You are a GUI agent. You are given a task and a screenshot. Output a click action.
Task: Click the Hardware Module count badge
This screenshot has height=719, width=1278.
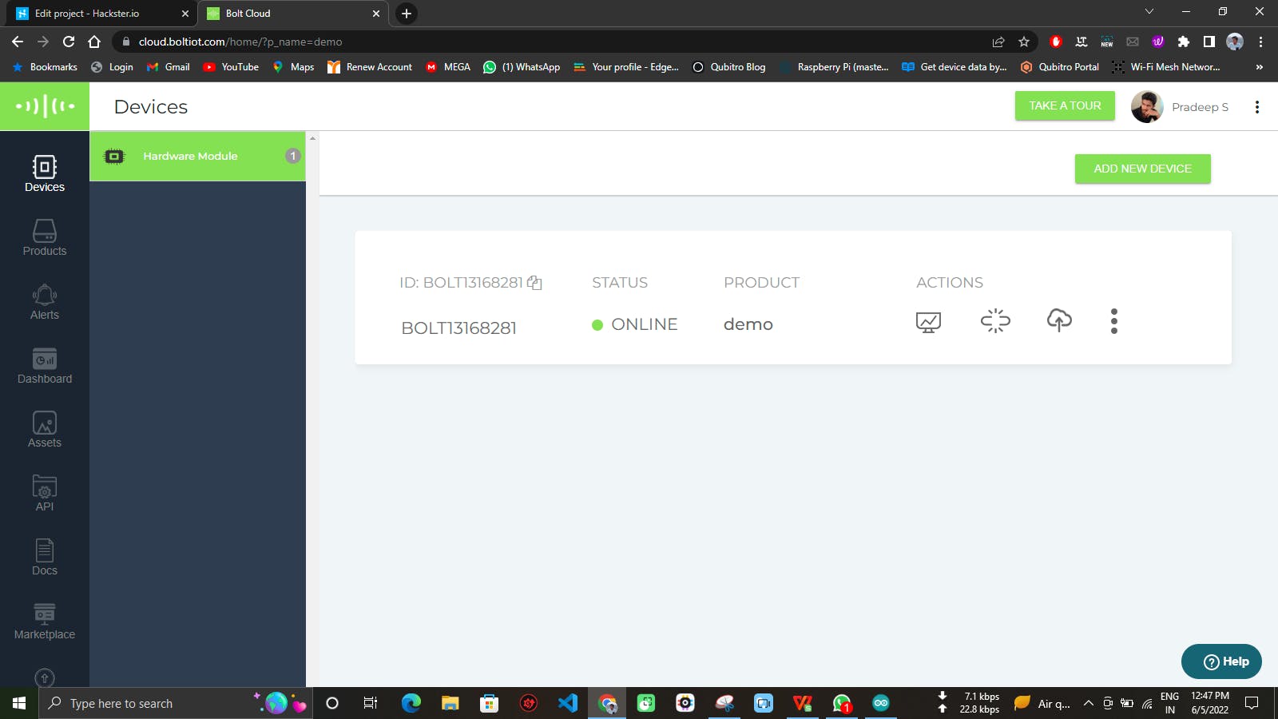pos(293,156)
